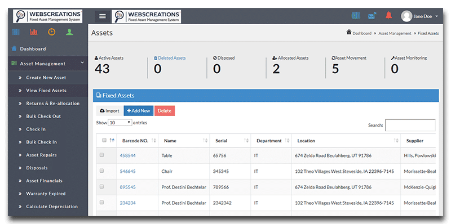Check the box for barcode 895545 row
The width and height of the screenshot is (451, 224).
(x=101, y=186)
